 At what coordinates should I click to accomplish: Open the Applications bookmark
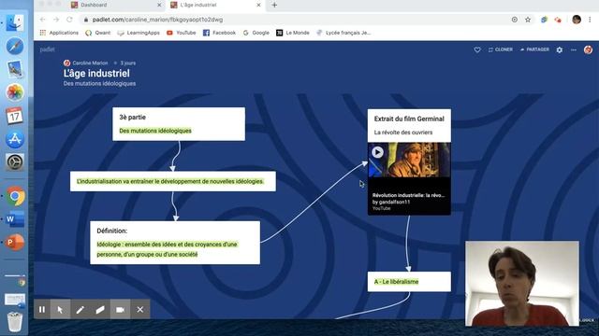coord(59,33)
